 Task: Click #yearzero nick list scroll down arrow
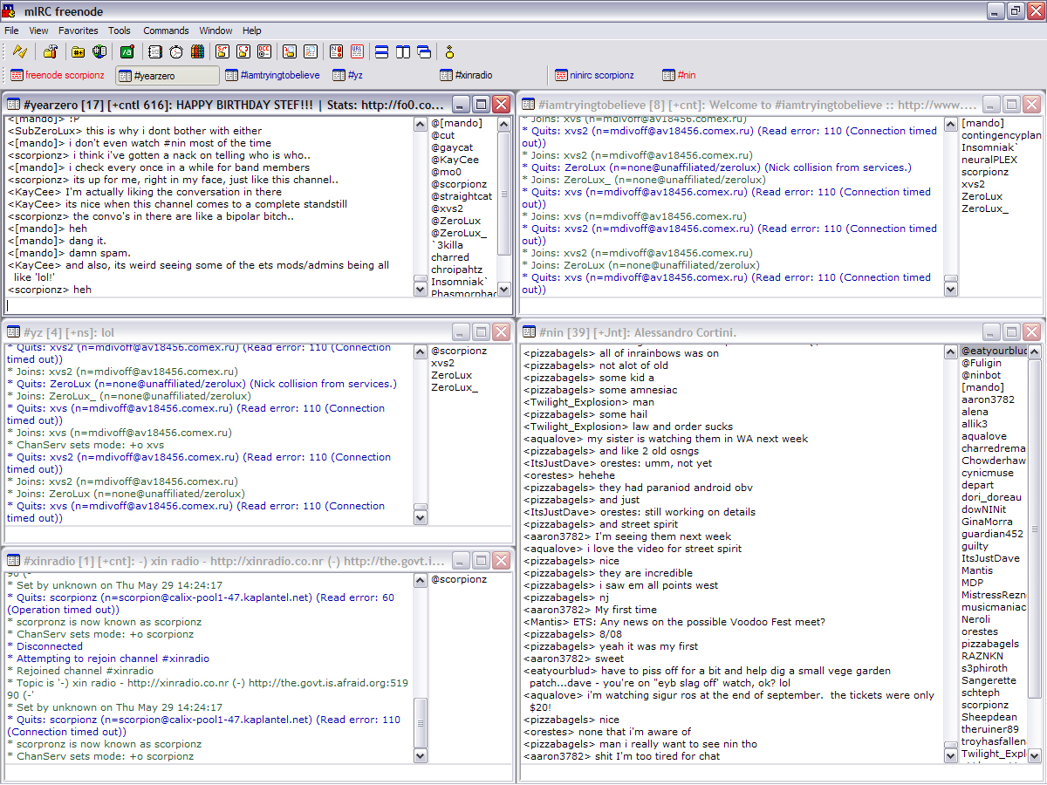504,290
